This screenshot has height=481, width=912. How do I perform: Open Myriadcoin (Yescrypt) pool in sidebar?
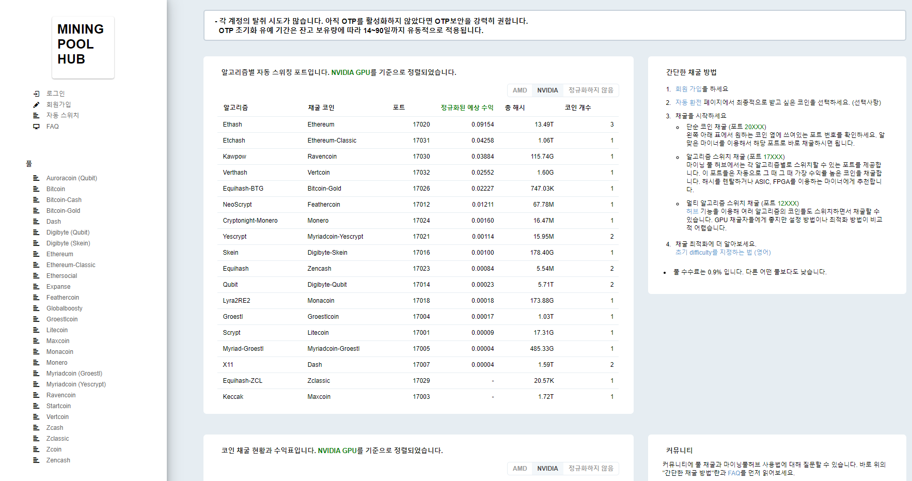(76, 384)
